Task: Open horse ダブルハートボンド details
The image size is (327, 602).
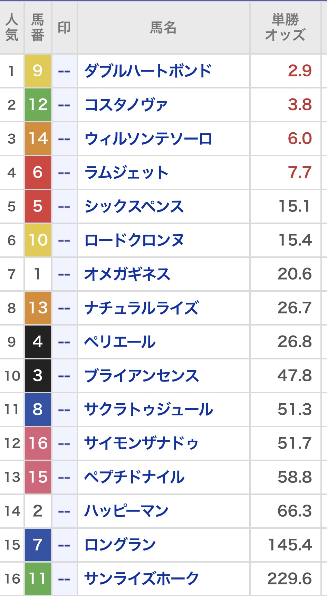Action: pos(148,71)
